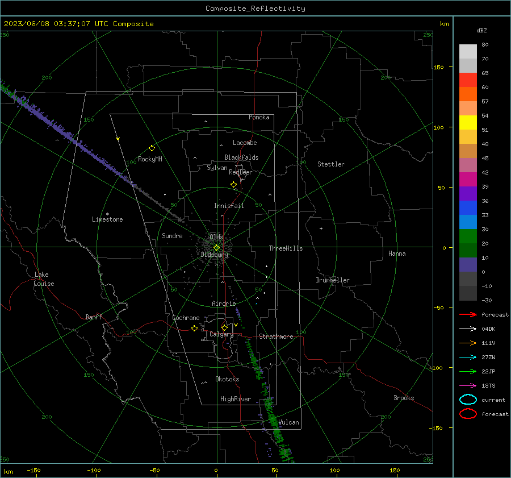Viewport: 511px width, 478px height.
Task: Click the Calgary label on the map
Action: (x=221, y=334)
